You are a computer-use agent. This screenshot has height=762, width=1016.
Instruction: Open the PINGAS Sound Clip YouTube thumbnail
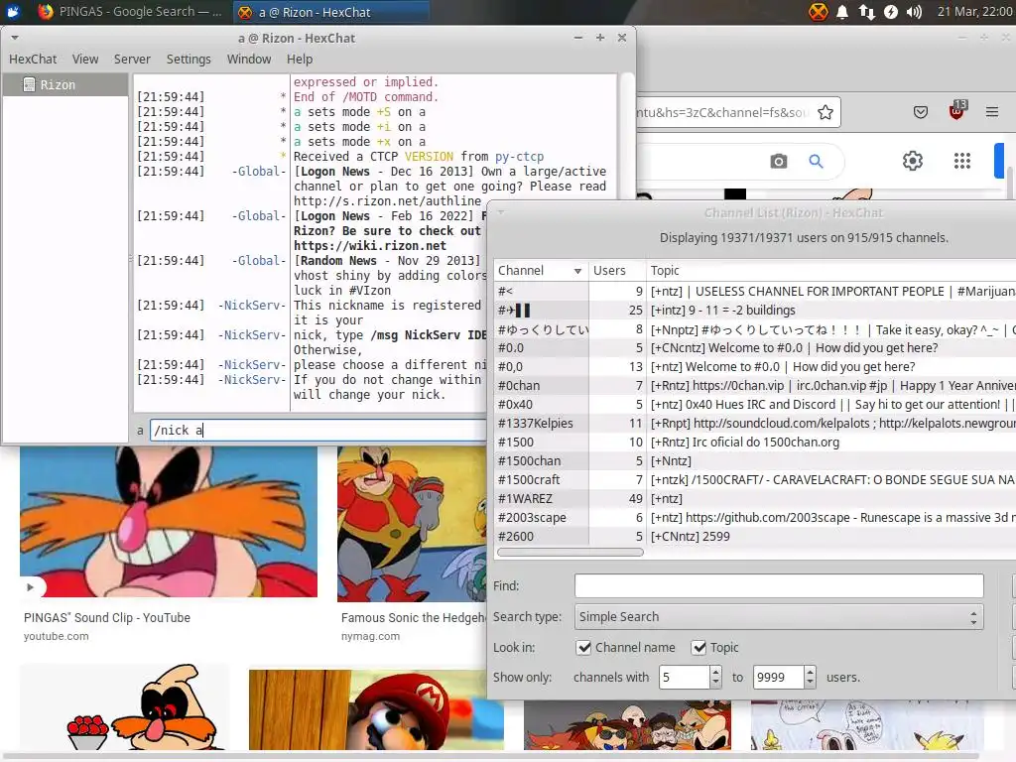click(169, 522)
